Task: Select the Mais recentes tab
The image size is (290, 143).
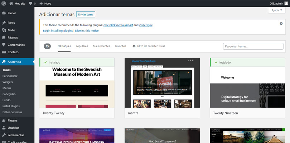Action: tap(101, 46)
